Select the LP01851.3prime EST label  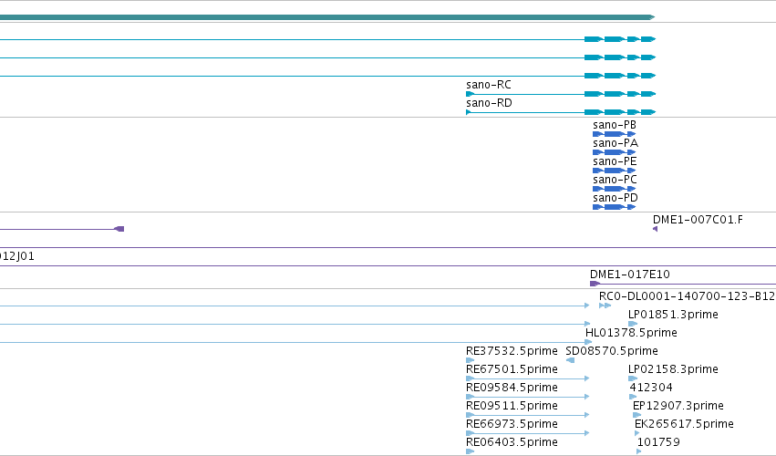click(x=673, y=315)
